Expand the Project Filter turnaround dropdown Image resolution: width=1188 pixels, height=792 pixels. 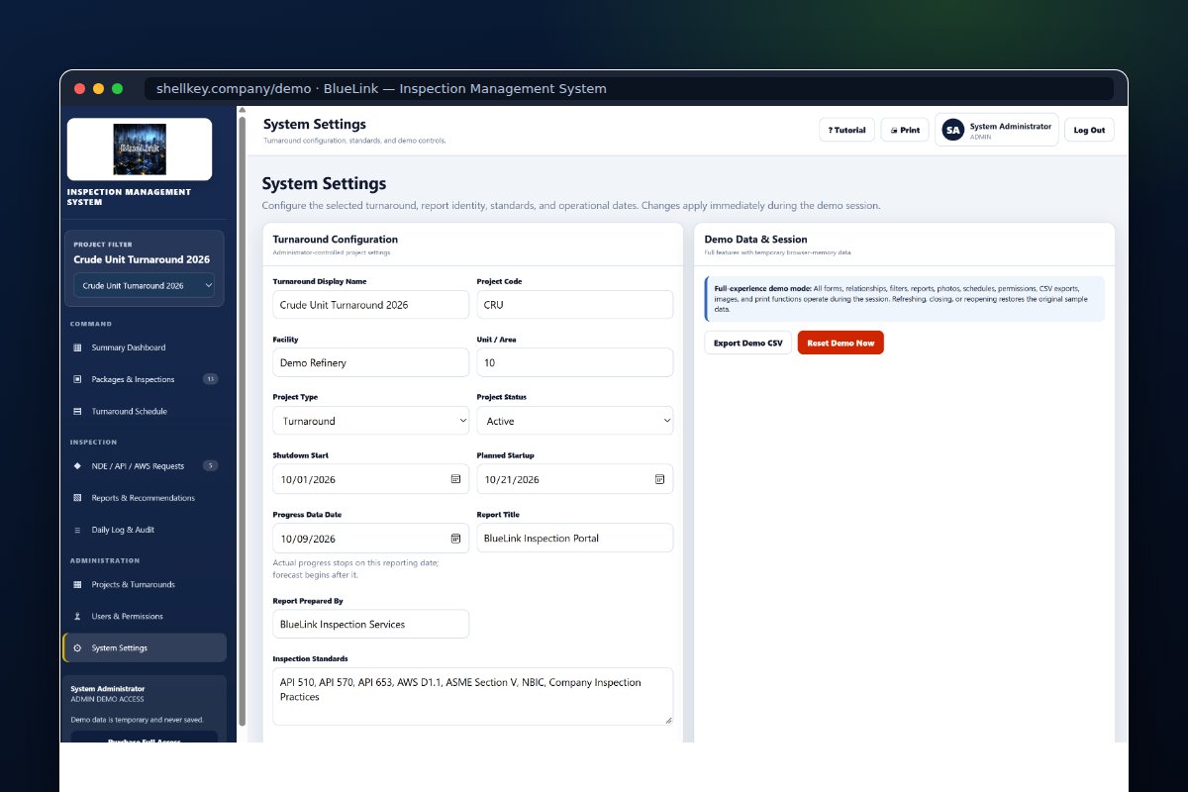(x=144, y=285)
